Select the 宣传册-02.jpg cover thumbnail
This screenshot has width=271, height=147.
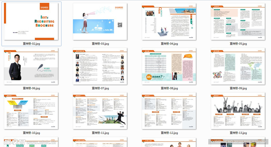pyautogui.click(x=31, y=21)
